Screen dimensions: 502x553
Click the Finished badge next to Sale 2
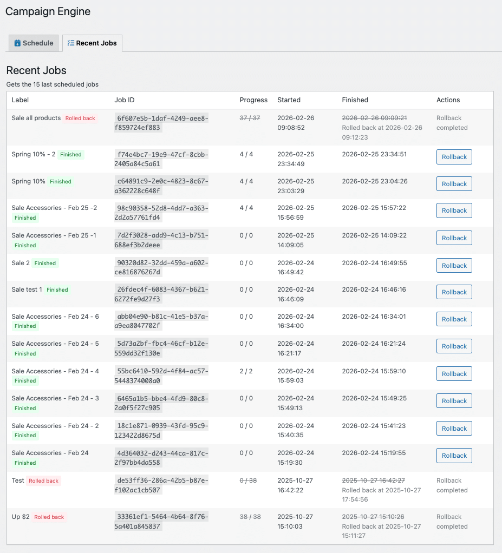[x=45, y=264]
